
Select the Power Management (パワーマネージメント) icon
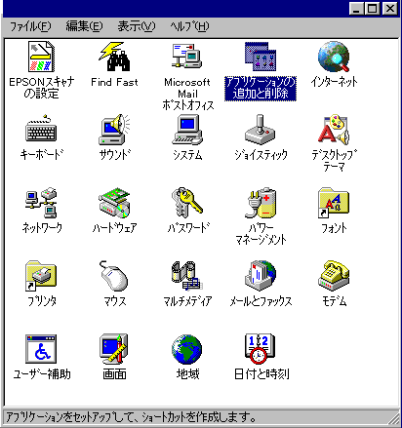pyautogui.click(x=261, y=203)
